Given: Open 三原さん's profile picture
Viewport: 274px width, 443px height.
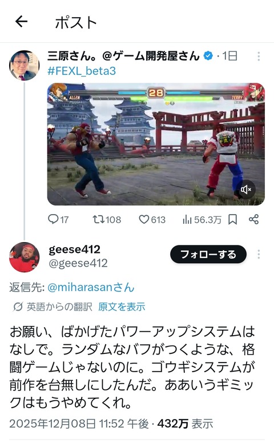Looking at the screenshot, I should point(25,66).
